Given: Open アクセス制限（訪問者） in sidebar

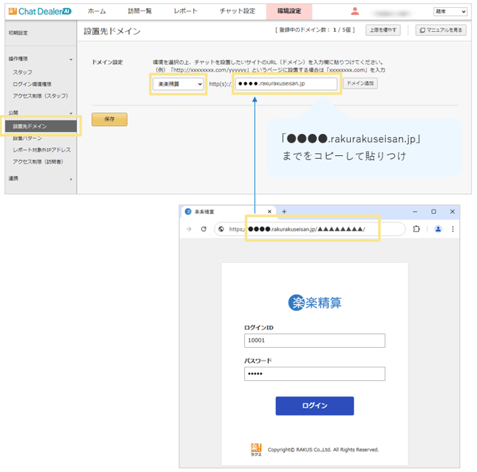Looking at the screenshot, I should [x=38, y=162].
